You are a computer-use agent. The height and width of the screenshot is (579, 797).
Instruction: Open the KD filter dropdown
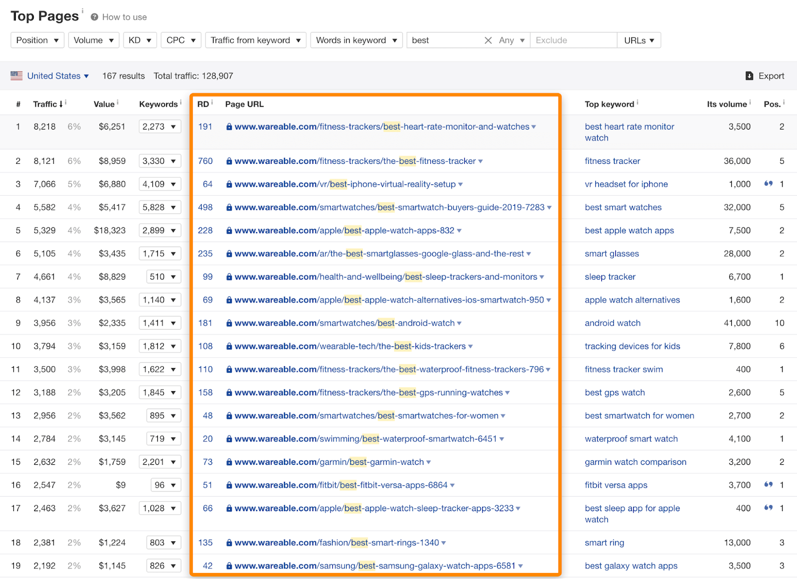pyautogui.click(x=140, y=40)
